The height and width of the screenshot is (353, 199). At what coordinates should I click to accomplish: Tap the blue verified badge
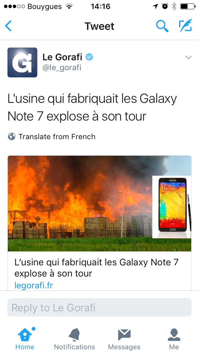point(89,57)
